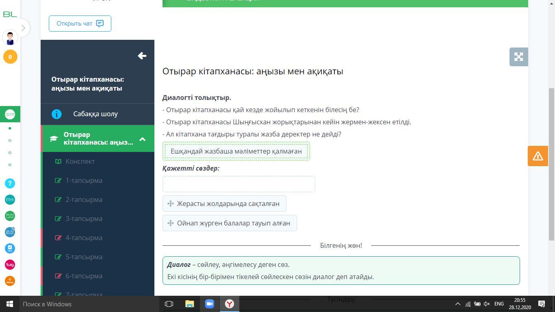555x312 pixels.
Task: Open 5-тапсырма task
Action: [84, 257]
